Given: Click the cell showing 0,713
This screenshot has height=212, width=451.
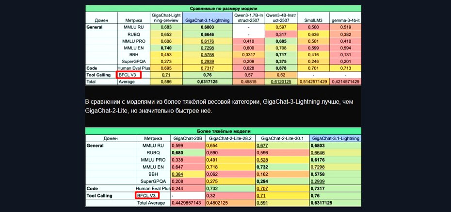Looking at the screenshot, I should coord(345,68).
